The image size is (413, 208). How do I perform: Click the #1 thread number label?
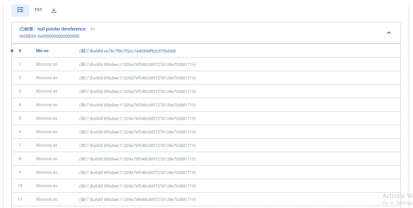tap(93, 29)
